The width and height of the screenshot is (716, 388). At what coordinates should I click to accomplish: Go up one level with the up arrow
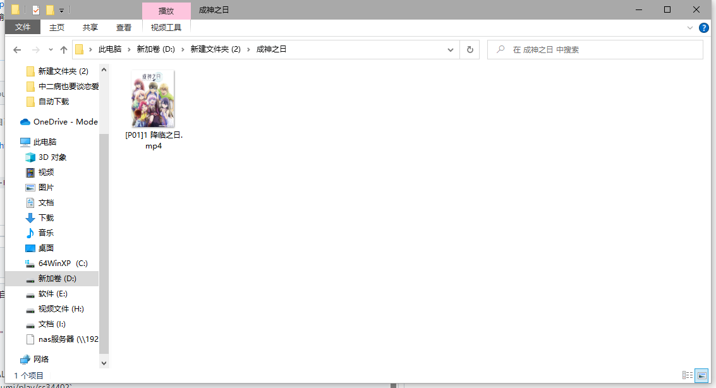click(x=63, y=49)
